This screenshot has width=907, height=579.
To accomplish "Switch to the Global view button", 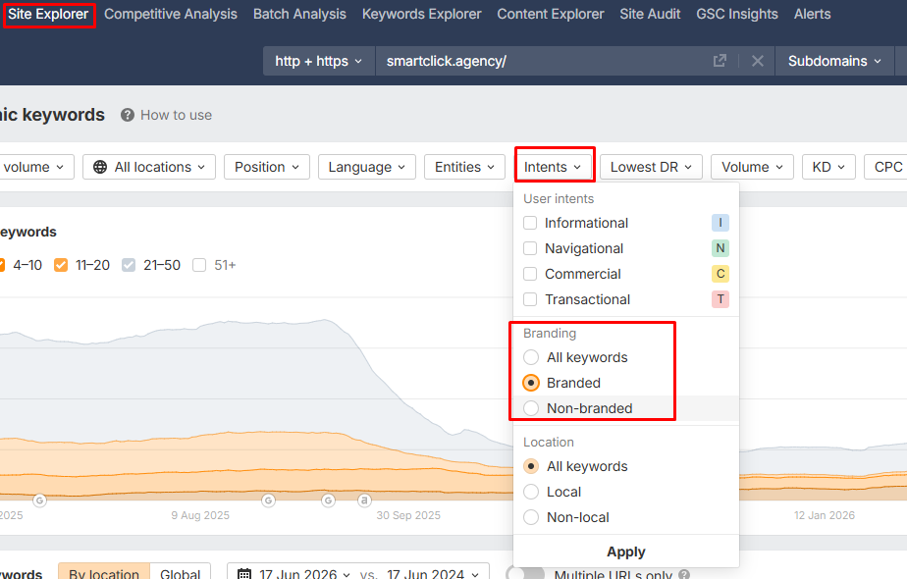I will pos(181,573).
